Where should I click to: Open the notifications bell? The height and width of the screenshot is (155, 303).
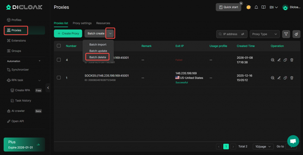[x=256, y=7]
